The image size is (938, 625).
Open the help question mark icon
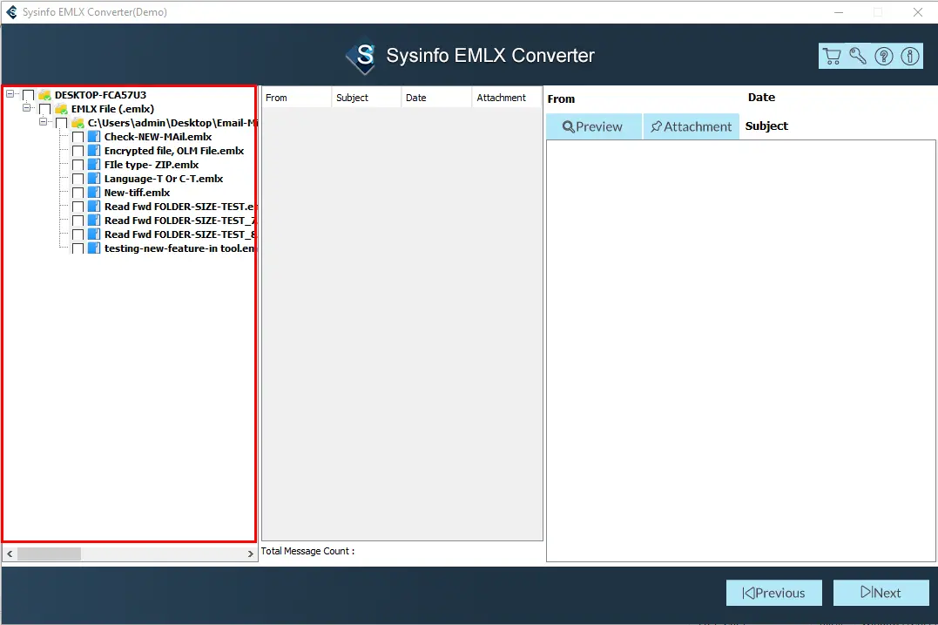pos(883,57)
